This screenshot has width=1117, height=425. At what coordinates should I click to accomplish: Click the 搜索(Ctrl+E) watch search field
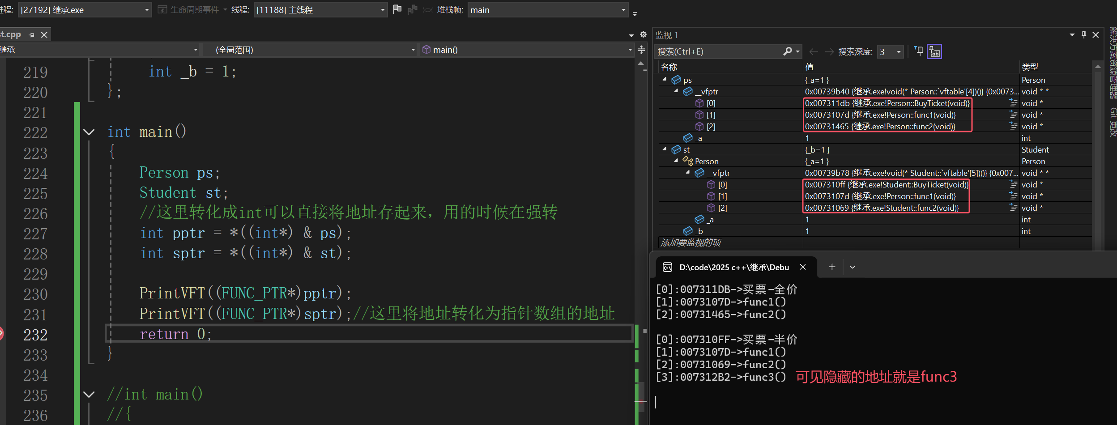719,51
